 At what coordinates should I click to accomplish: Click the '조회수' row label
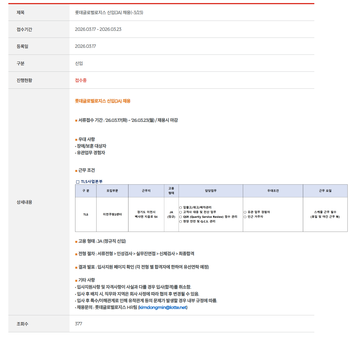[23, 324]
